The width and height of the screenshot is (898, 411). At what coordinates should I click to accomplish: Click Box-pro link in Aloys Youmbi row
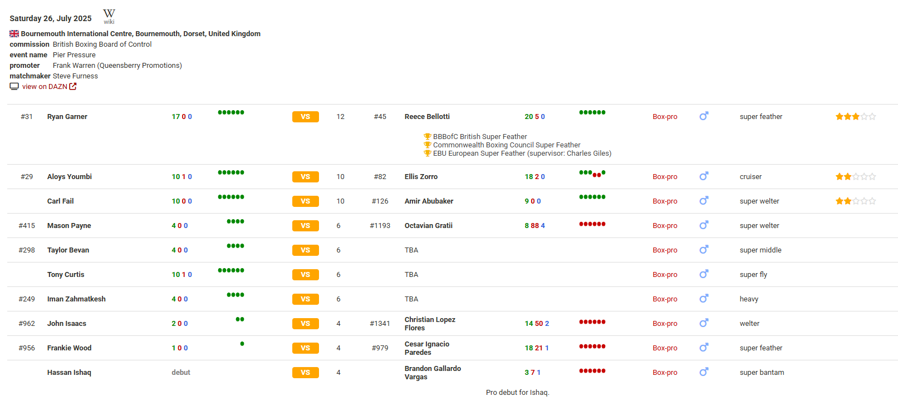click(665, 177)
